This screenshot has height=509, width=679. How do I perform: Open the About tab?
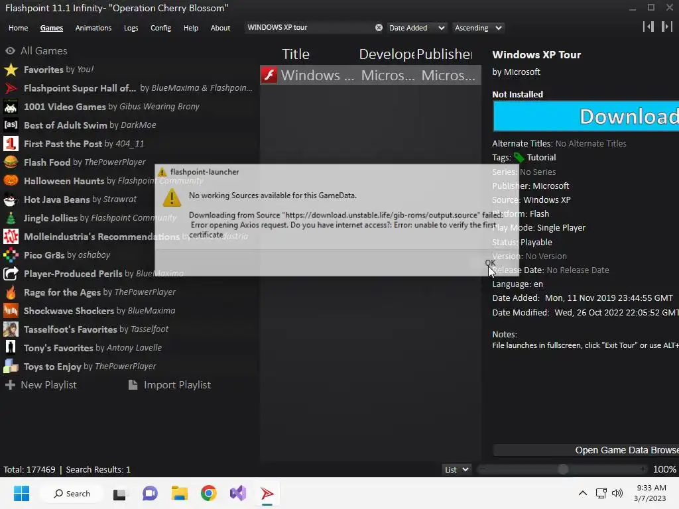(220, 28)
